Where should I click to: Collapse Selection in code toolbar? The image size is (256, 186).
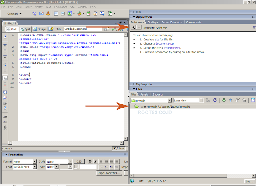coord(5,51)
